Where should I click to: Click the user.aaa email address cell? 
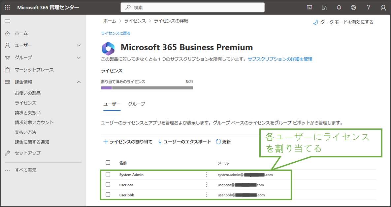pyautogui.click(x=241, y=185)
